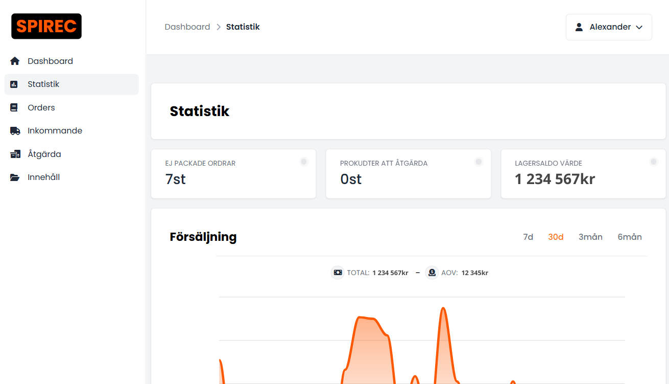Click the chevron arrow next to Alexander
This screenshot has width=669, height=384.
click(x=639, y=28)
